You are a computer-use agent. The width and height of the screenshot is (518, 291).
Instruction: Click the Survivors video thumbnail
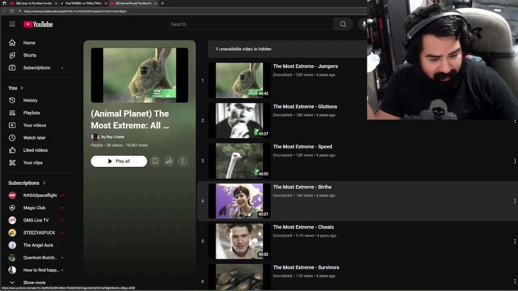coord(240,277)
